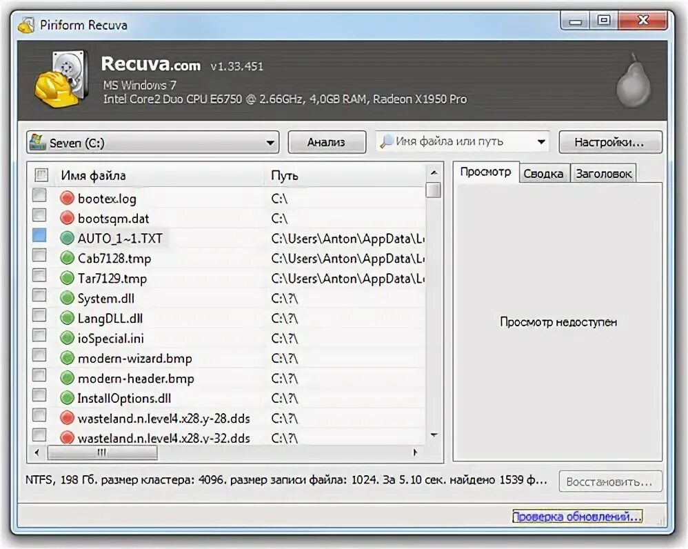Image resolution: width=688 pixels, height=549 pixels.
Task: Check the box for bootex.log
Action: tap(39, 195)
